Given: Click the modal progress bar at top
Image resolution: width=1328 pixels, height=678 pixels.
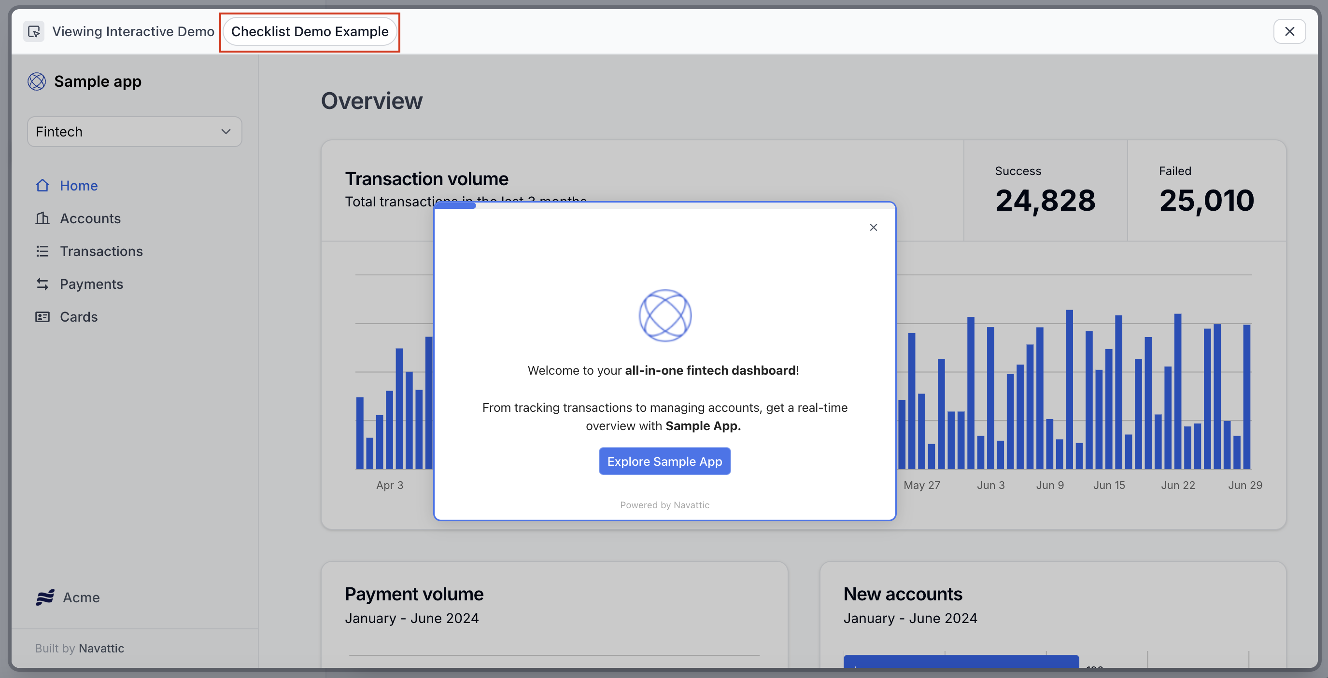Looking at the screenshot, I should (x=456, y=206).
